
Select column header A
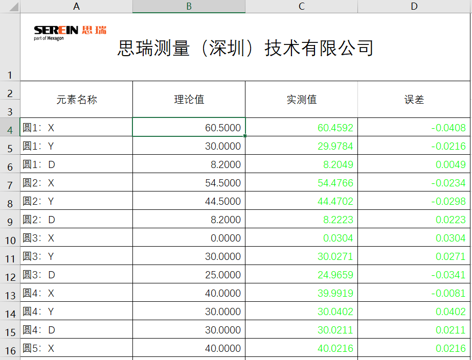tap(76, 7)
